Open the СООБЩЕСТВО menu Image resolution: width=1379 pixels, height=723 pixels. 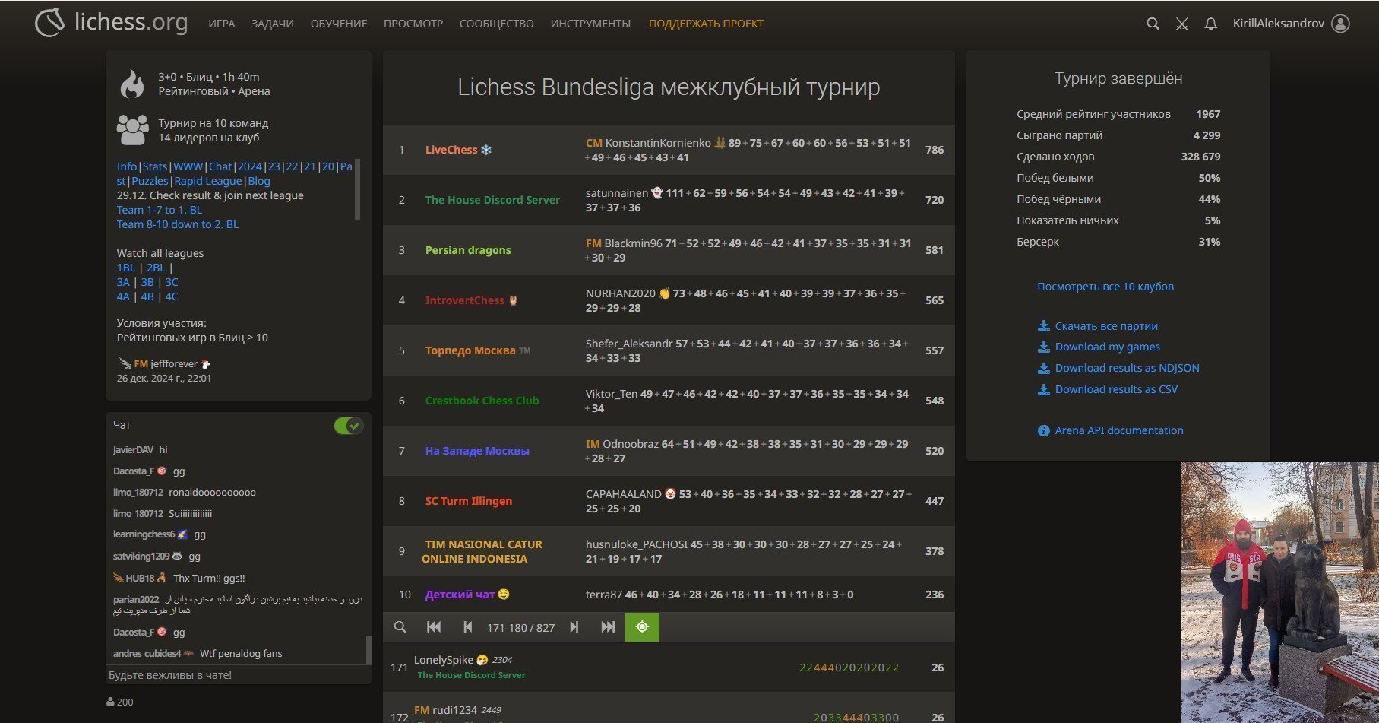click(497, 24)
